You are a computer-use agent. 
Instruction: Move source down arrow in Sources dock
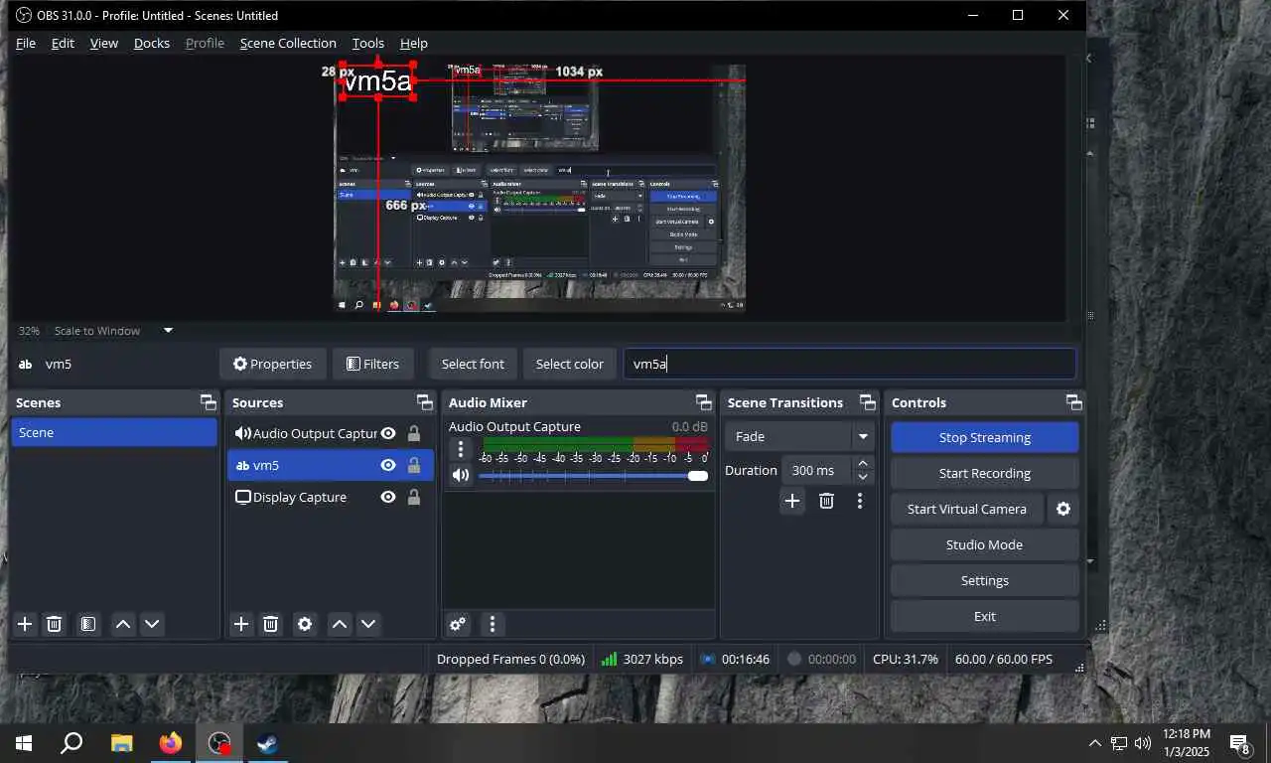coord(368,624)
